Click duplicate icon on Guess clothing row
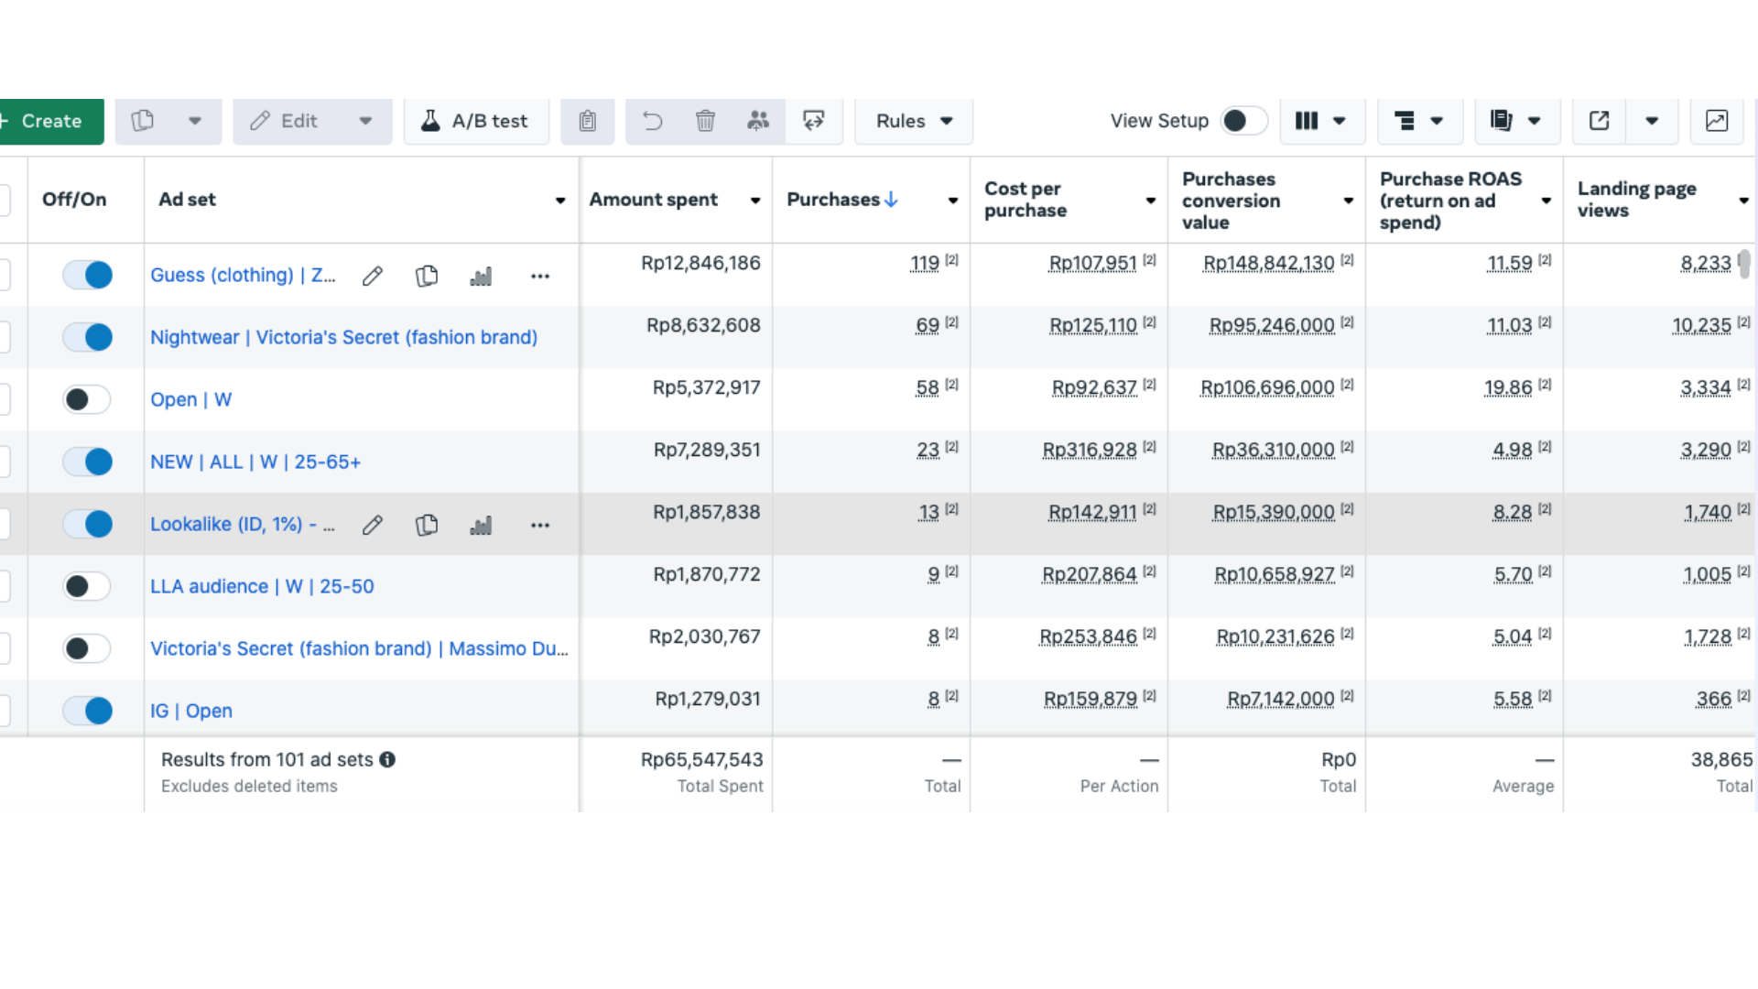 (x=427, y=276)
